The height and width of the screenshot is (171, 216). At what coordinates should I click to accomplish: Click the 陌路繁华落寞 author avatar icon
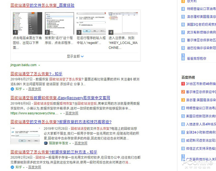tap(46, 143)
